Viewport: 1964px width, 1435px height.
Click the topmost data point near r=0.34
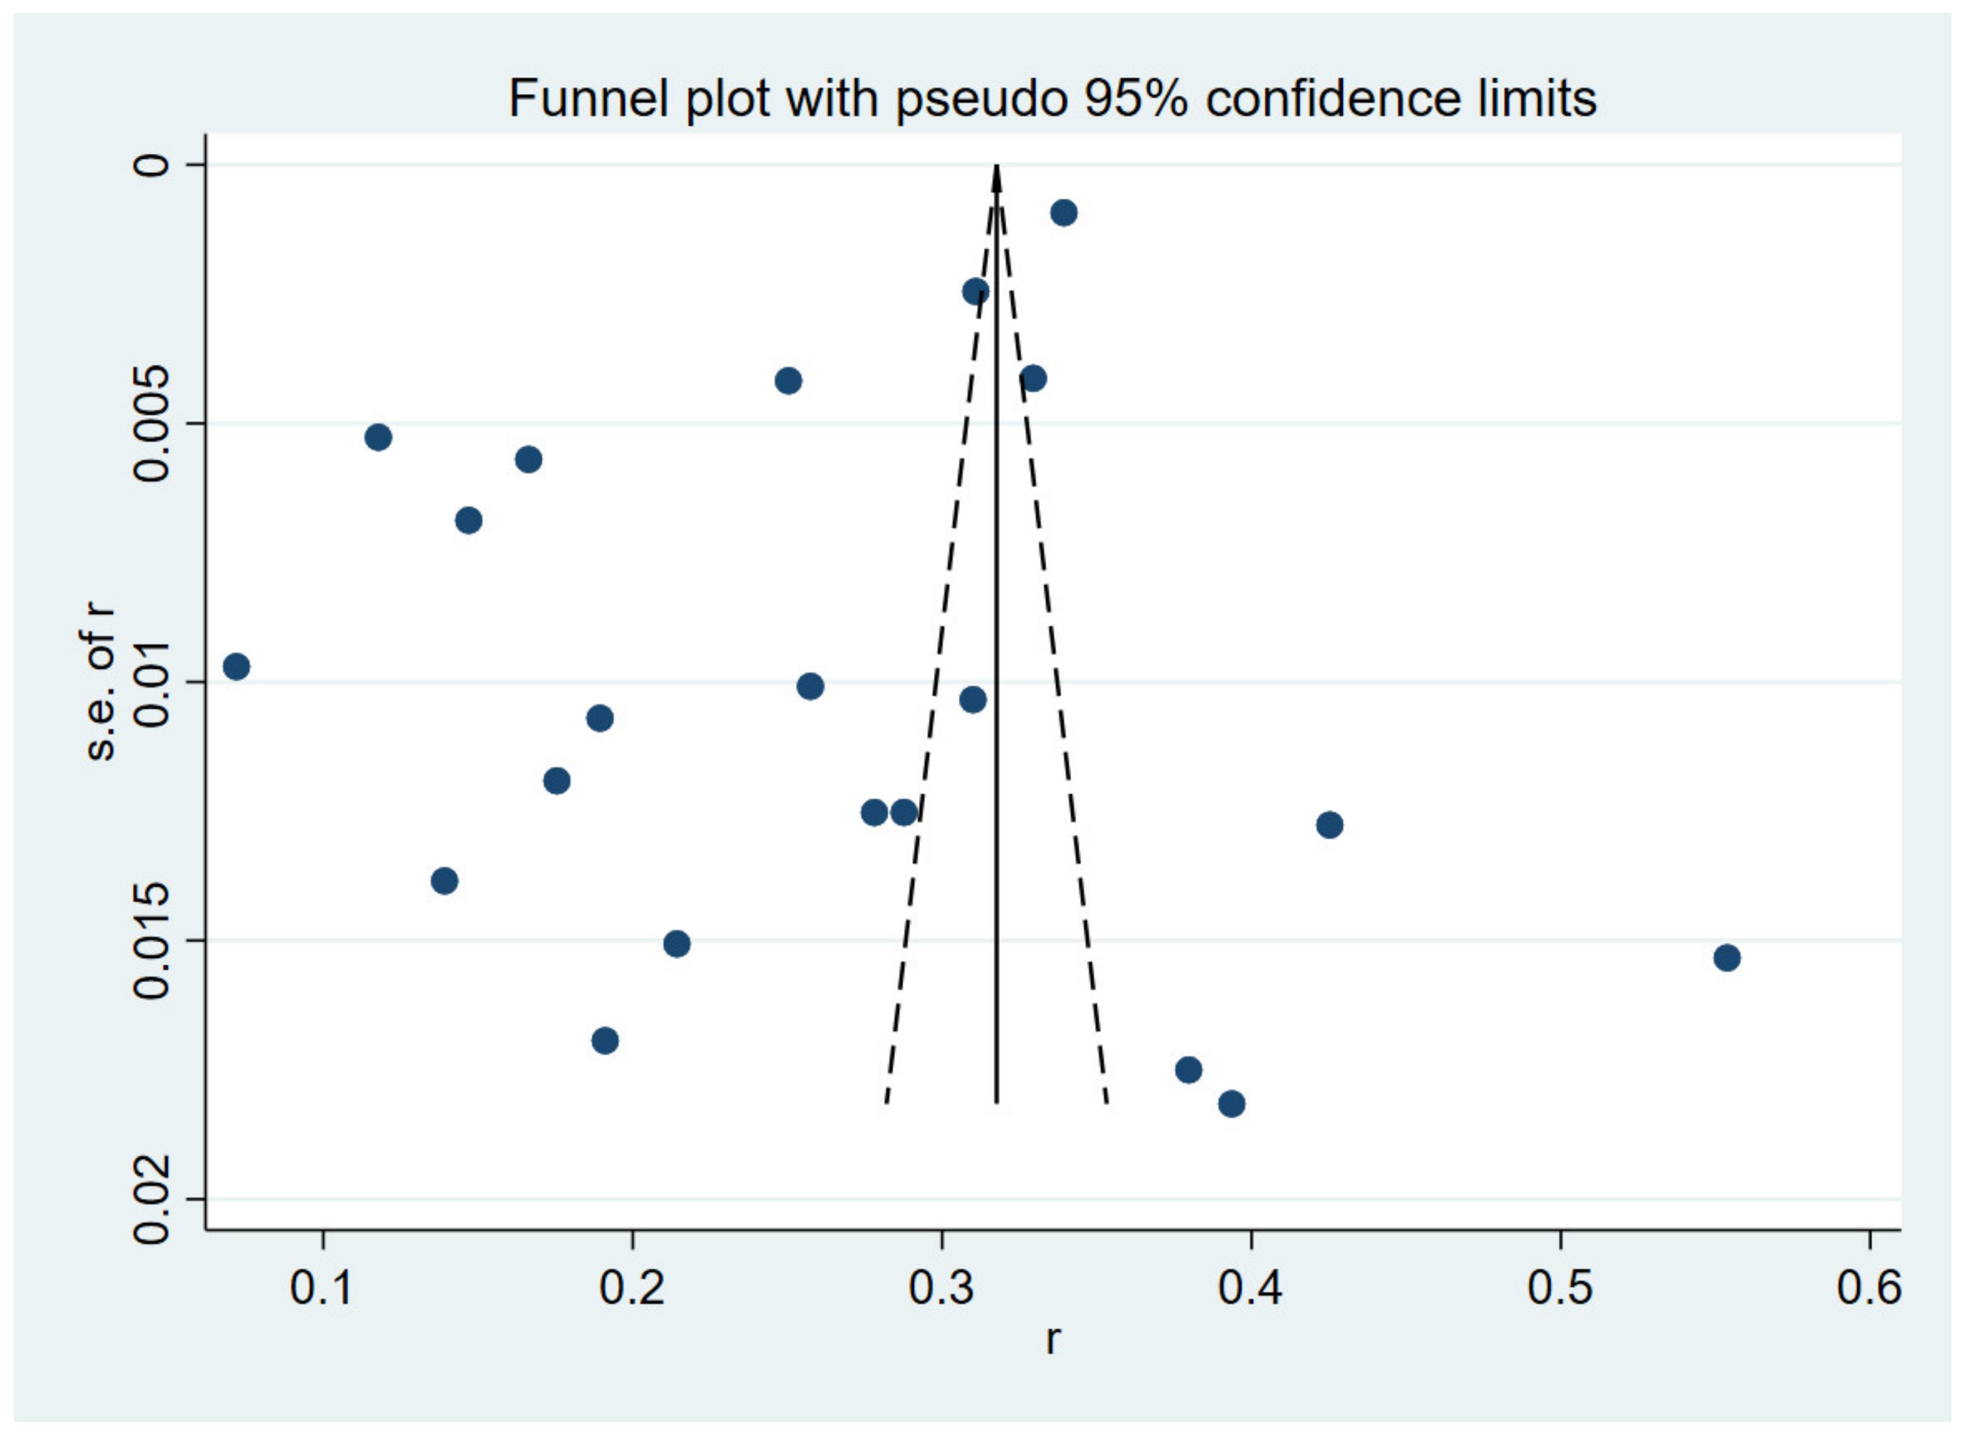point(1064,212)
